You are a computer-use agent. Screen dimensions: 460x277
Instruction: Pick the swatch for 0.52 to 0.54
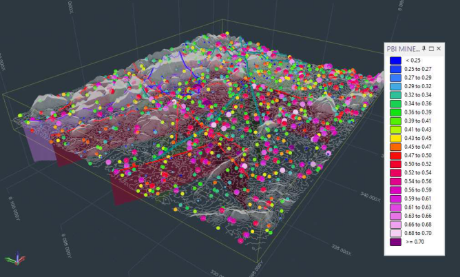coord(395,172)
